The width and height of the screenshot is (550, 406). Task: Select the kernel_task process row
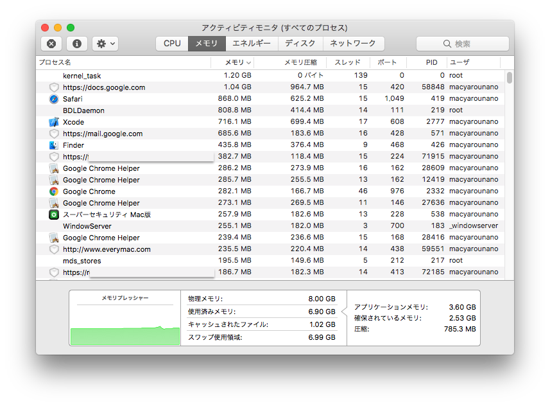pyautogui.click(x=270, y=76)
